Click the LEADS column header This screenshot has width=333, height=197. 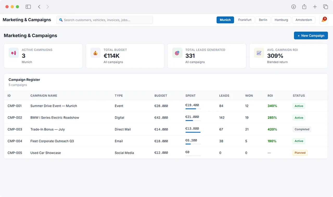tap(224, 96)
